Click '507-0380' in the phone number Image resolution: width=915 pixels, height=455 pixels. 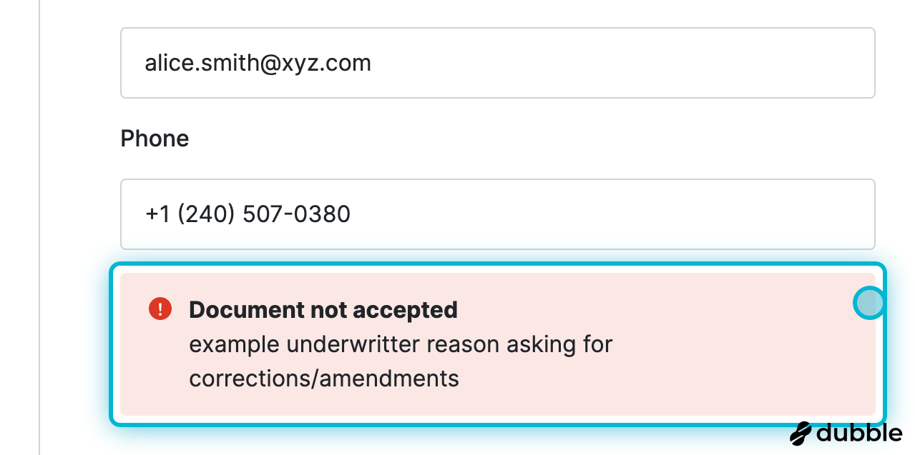[297, 214]
